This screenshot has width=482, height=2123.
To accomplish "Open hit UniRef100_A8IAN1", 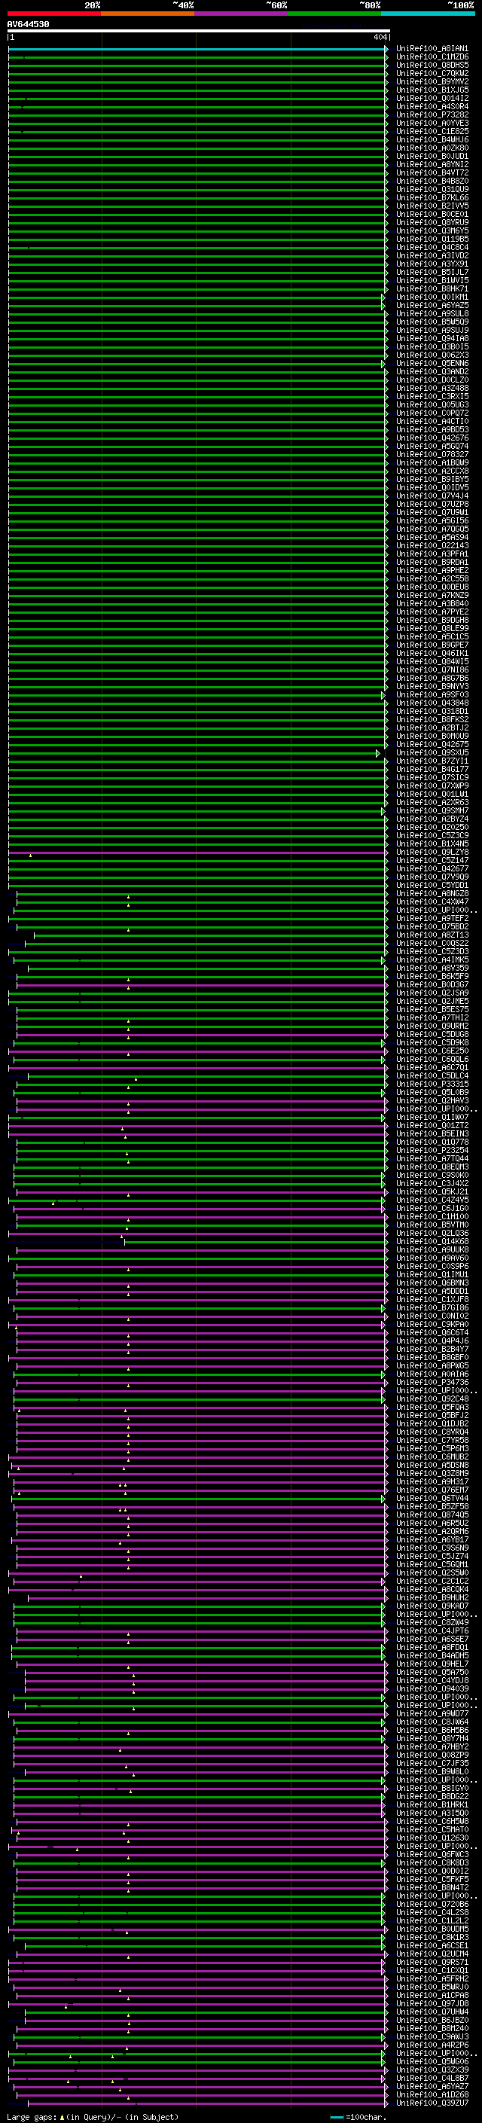I will pyautogui.click(x=432, y=49).
